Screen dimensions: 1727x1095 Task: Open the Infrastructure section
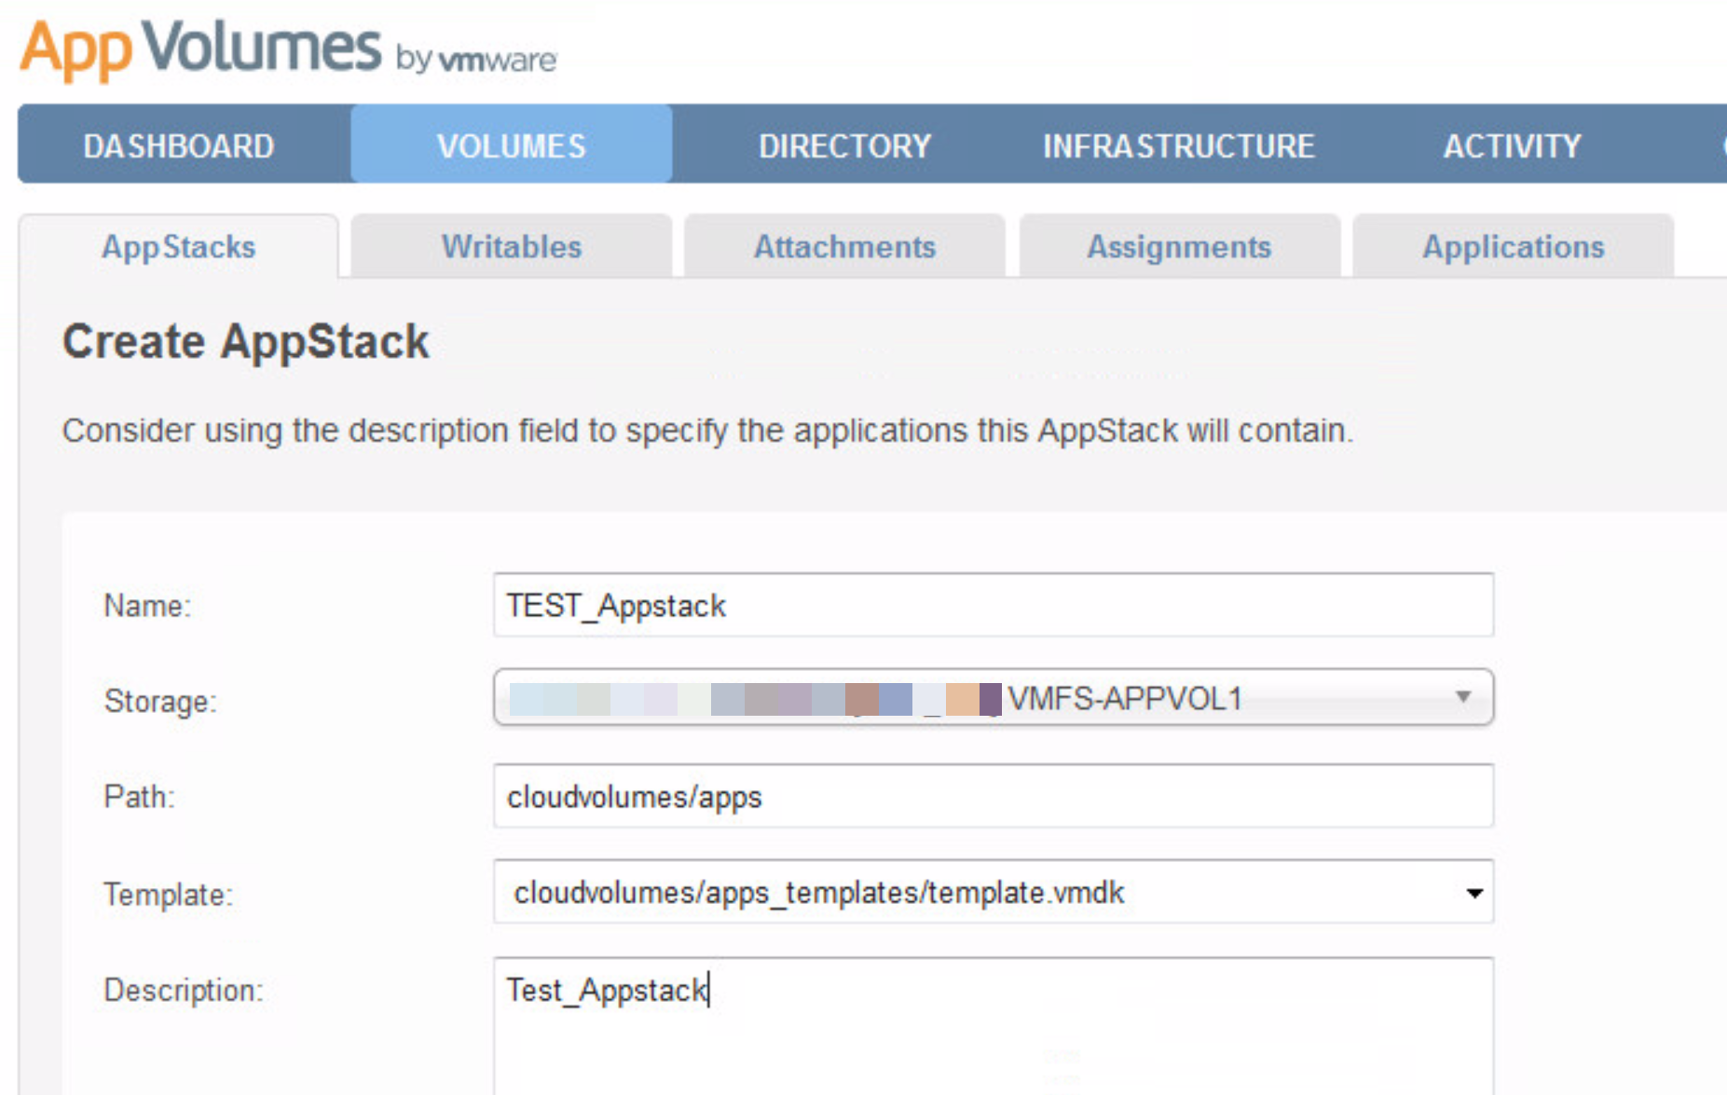click(1179, 145)
